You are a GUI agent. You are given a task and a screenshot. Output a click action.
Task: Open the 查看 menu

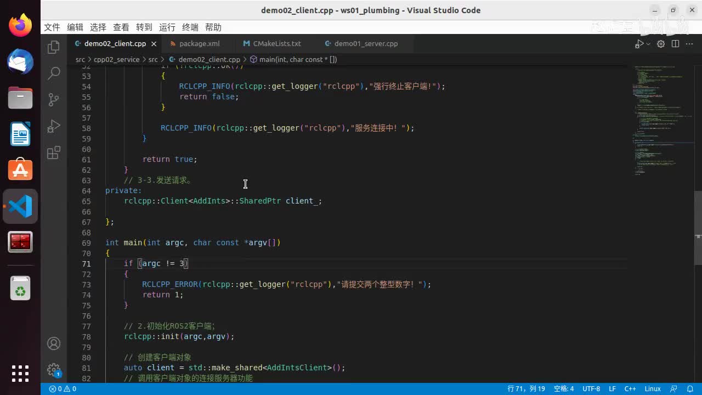[121, 27]
